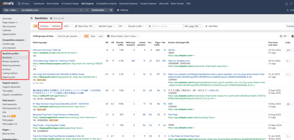Open the Backlink type dropdown
Image resolution: width=294 pixels, height=140 pixels.
pyautogui.click(x=107, y=26)
